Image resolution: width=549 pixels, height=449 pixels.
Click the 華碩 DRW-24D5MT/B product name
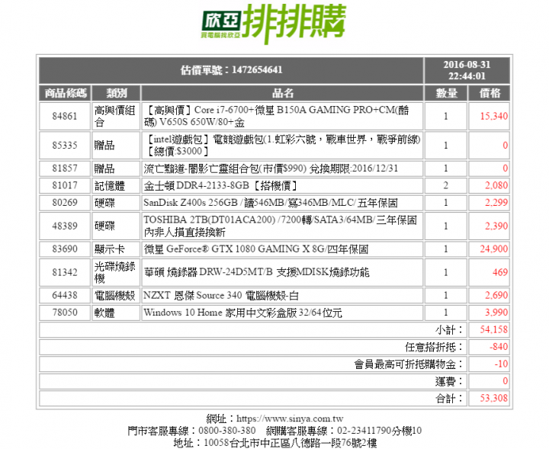pos(256,272)
